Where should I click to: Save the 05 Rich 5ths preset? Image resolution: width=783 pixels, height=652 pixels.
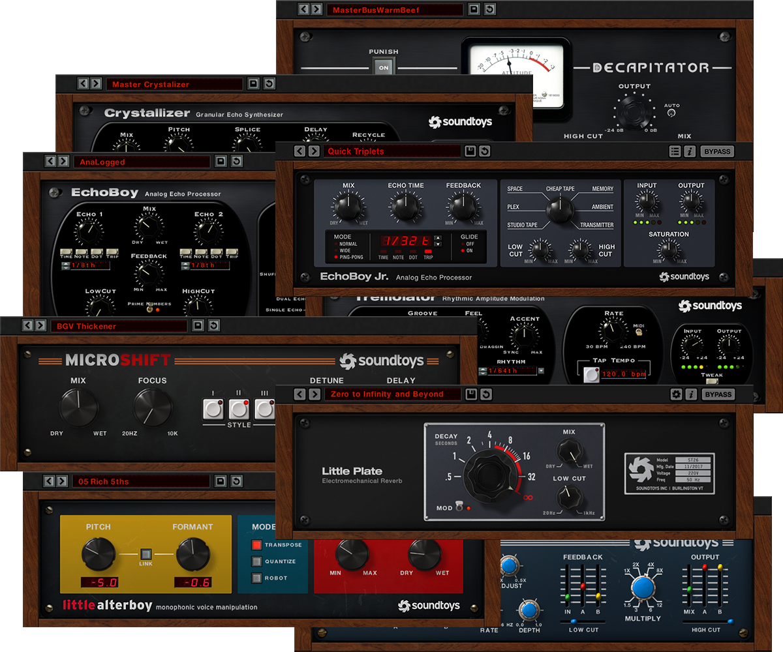coord(221,481)
